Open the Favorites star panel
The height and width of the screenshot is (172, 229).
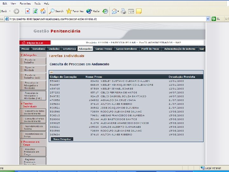(x=75, y=11)
